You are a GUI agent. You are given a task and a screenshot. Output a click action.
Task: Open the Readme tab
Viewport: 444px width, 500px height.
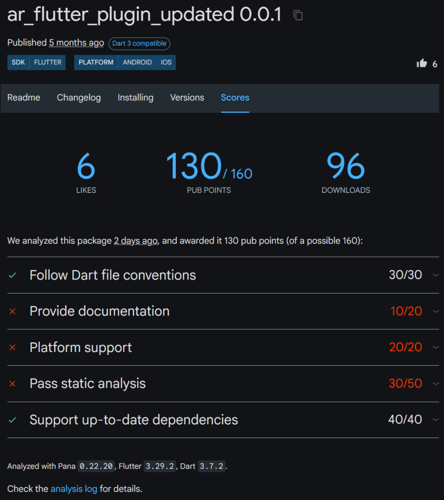(23, 98)
